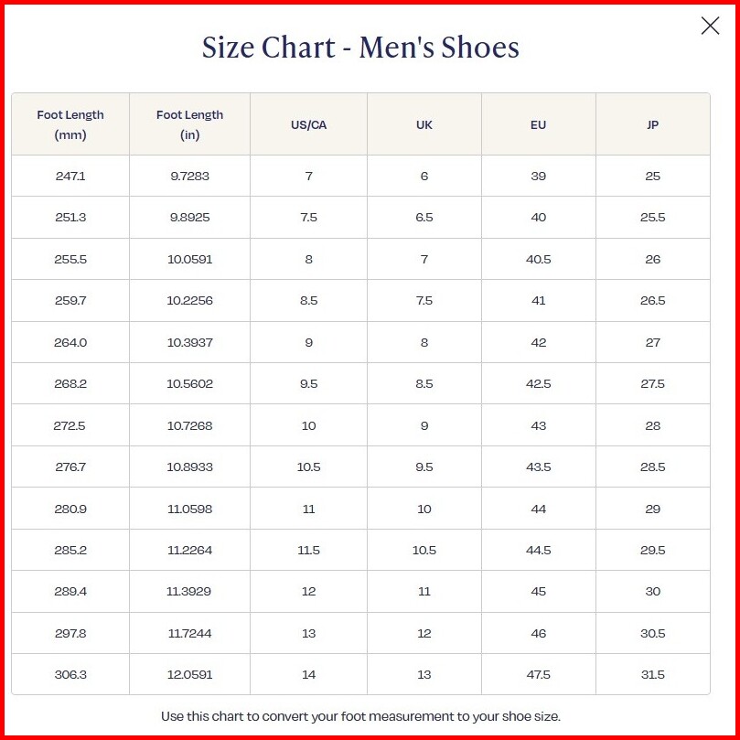
Task: Select EU size 40.5 cell
Action: click(538, 259)
